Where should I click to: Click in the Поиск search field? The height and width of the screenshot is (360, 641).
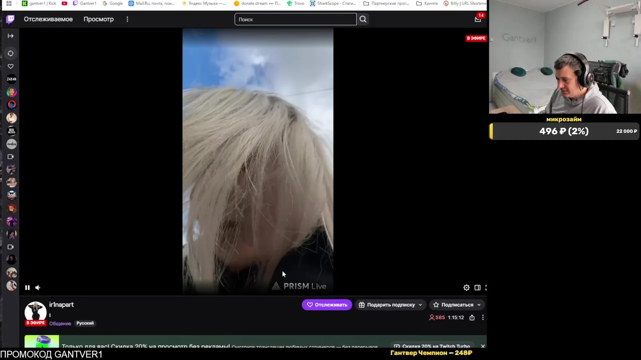click(x=295, y=19)
